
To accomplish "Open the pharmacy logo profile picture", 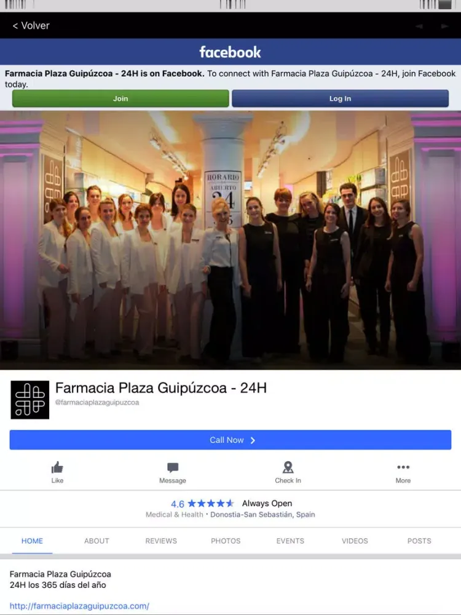I will (x=30, y=400).
